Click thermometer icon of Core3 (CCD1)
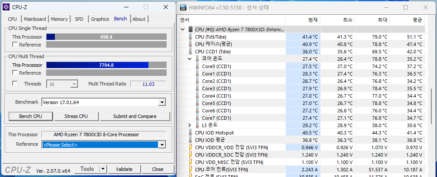This screenshot has width=437, height=177. pos(198,88)
